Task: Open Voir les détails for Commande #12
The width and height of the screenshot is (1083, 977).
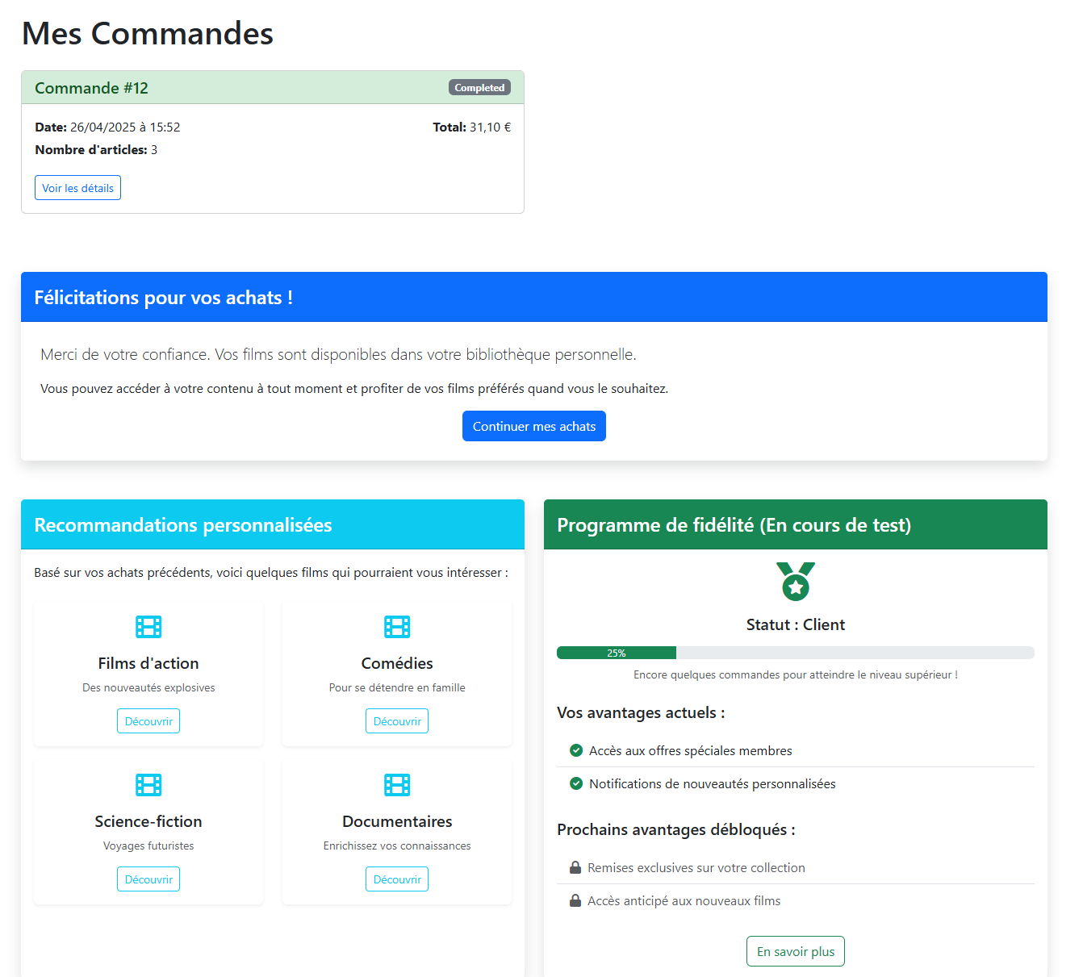Action: tap(77, 187)
